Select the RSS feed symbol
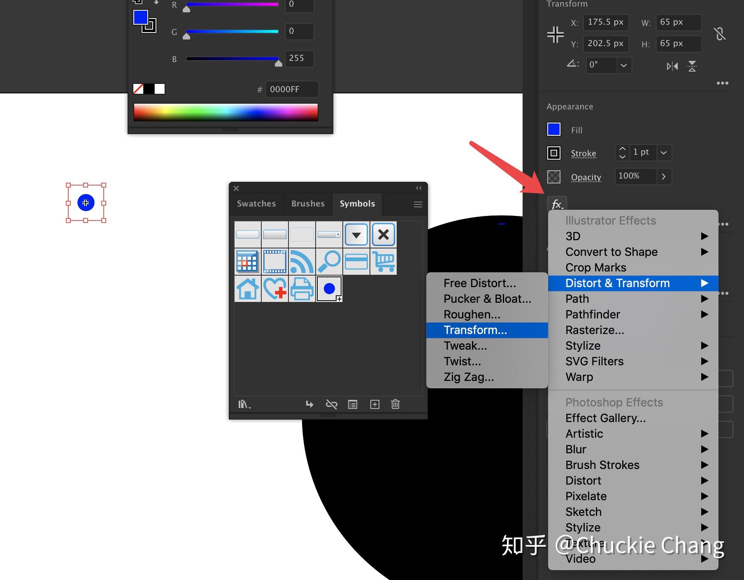 coord(302,261)
